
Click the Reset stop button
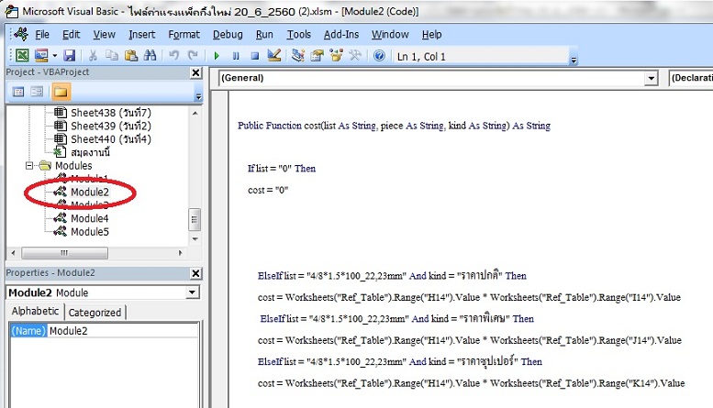pos(254,56)
